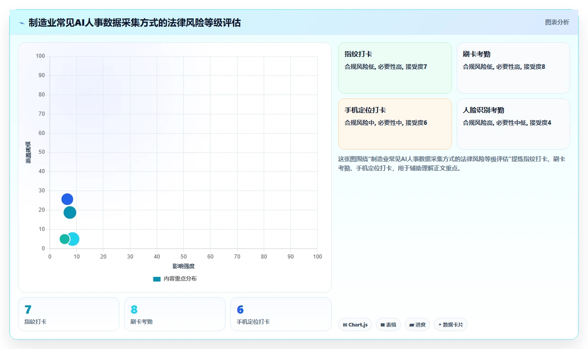The image size is (588, 349).
Task: Click the x-axis tick label 50
Action: [x=184, y=256]
